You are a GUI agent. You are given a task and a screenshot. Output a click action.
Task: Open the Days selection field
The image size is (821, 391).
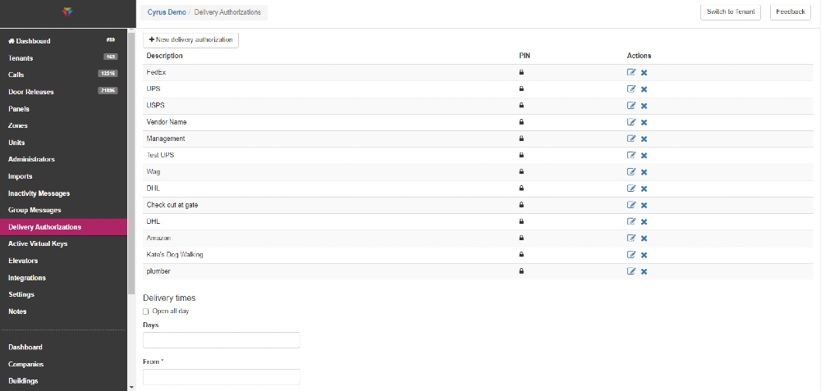[x=221, y=340]
